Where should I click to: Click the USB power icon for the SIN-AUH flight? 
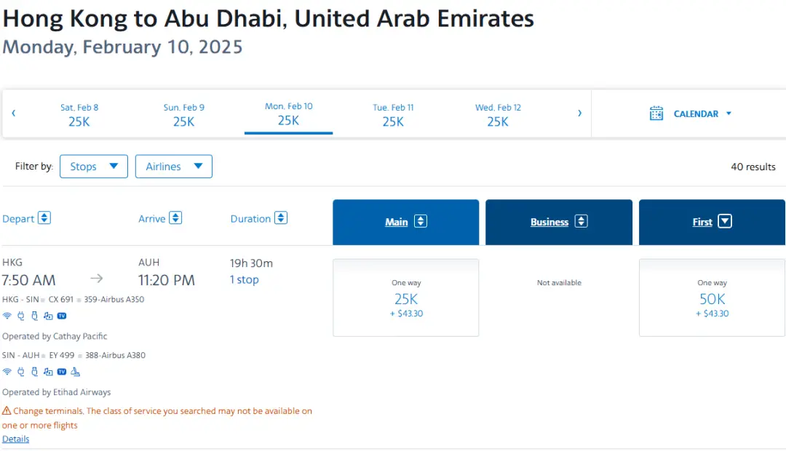pyautogui.click(x=34, y=372)
